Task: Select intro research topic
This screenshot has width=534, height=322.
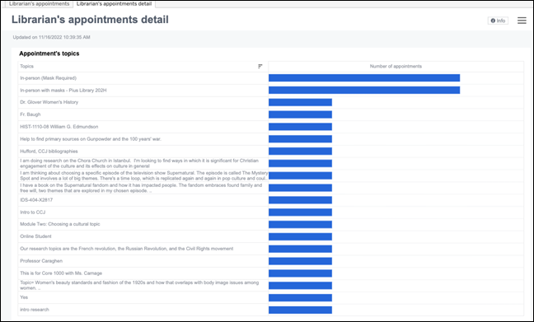Action: pos(35,310)
